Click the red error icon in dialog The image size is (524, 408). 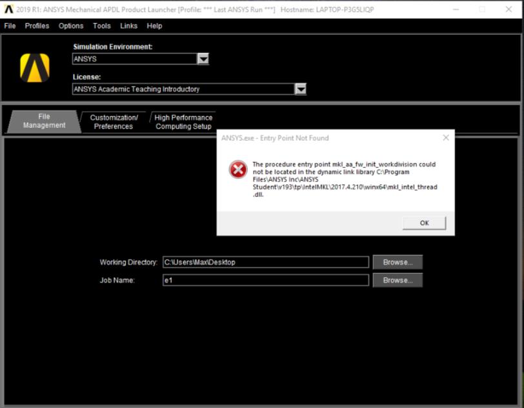238,170
